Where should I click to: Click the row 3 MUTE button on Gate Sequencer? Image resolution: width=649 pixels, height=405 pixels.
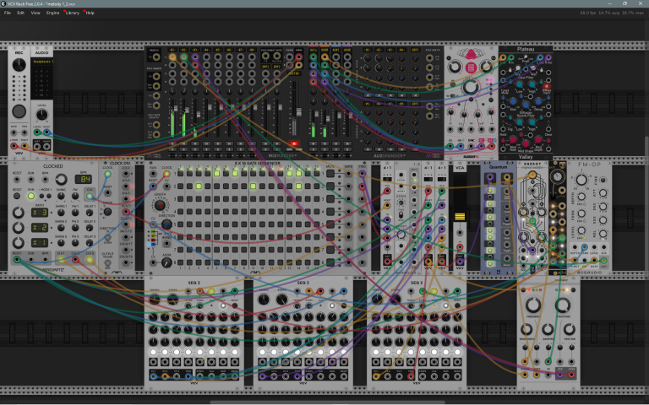(330, 199)
